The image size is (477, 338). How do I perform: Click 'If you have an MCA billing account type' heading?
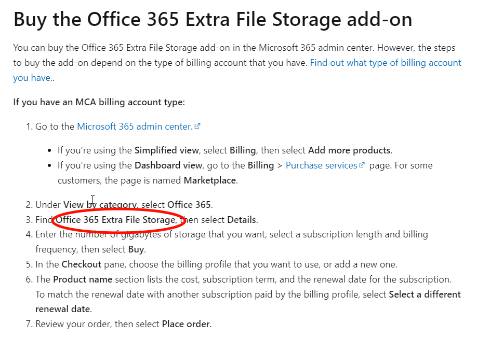click(x=99, y=102)
